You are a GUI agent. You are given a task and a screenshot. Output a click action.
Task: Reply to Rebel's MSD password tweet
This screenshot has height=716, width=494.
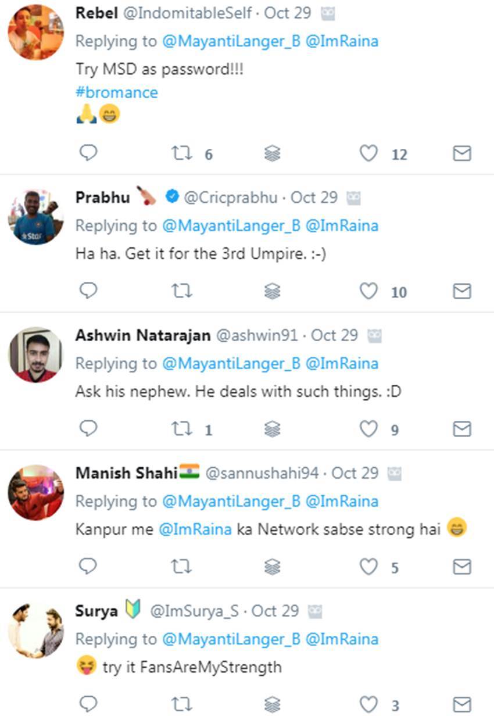click(88, 153)
